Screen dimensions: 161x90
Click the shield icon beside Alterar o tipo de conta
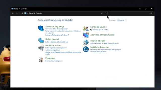91,30
